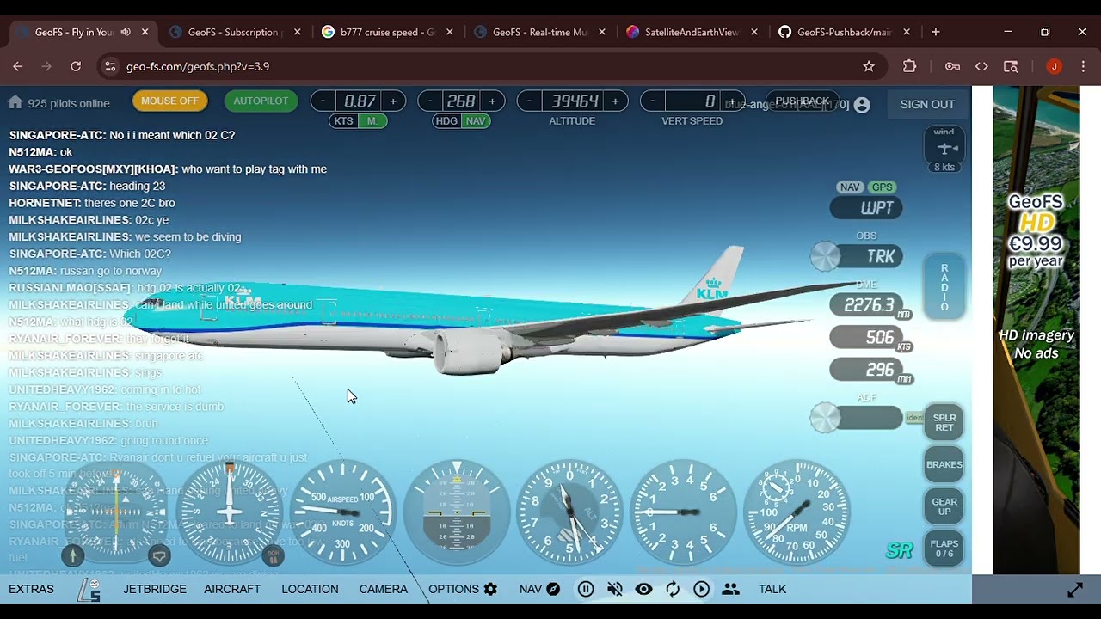The height and width of the screenshot is (619, 1101).
Task: Show the multiplayer pilots list
Action: tap(730, 589)
